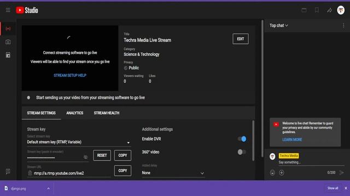Open the Send feedback sidebar icon
This screenshot has width=350, height=196.
click(8, 171)
